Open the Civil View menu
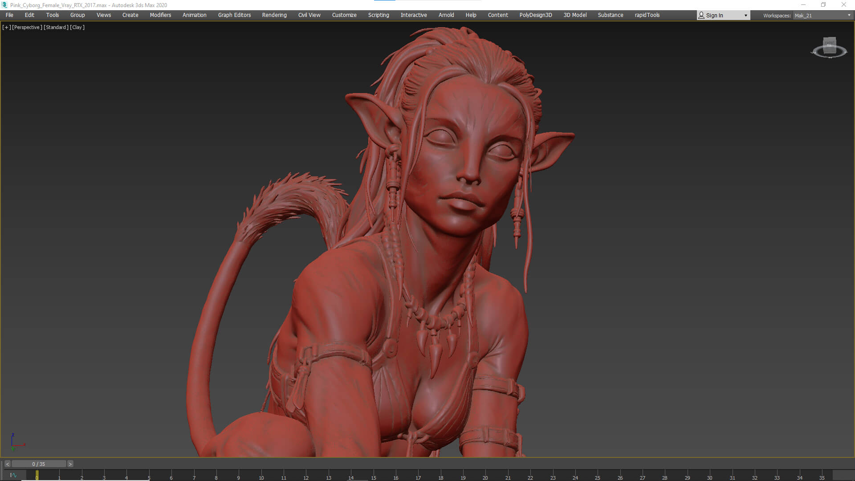This screenshot has height=481, width=855. [x=309, y=15]
